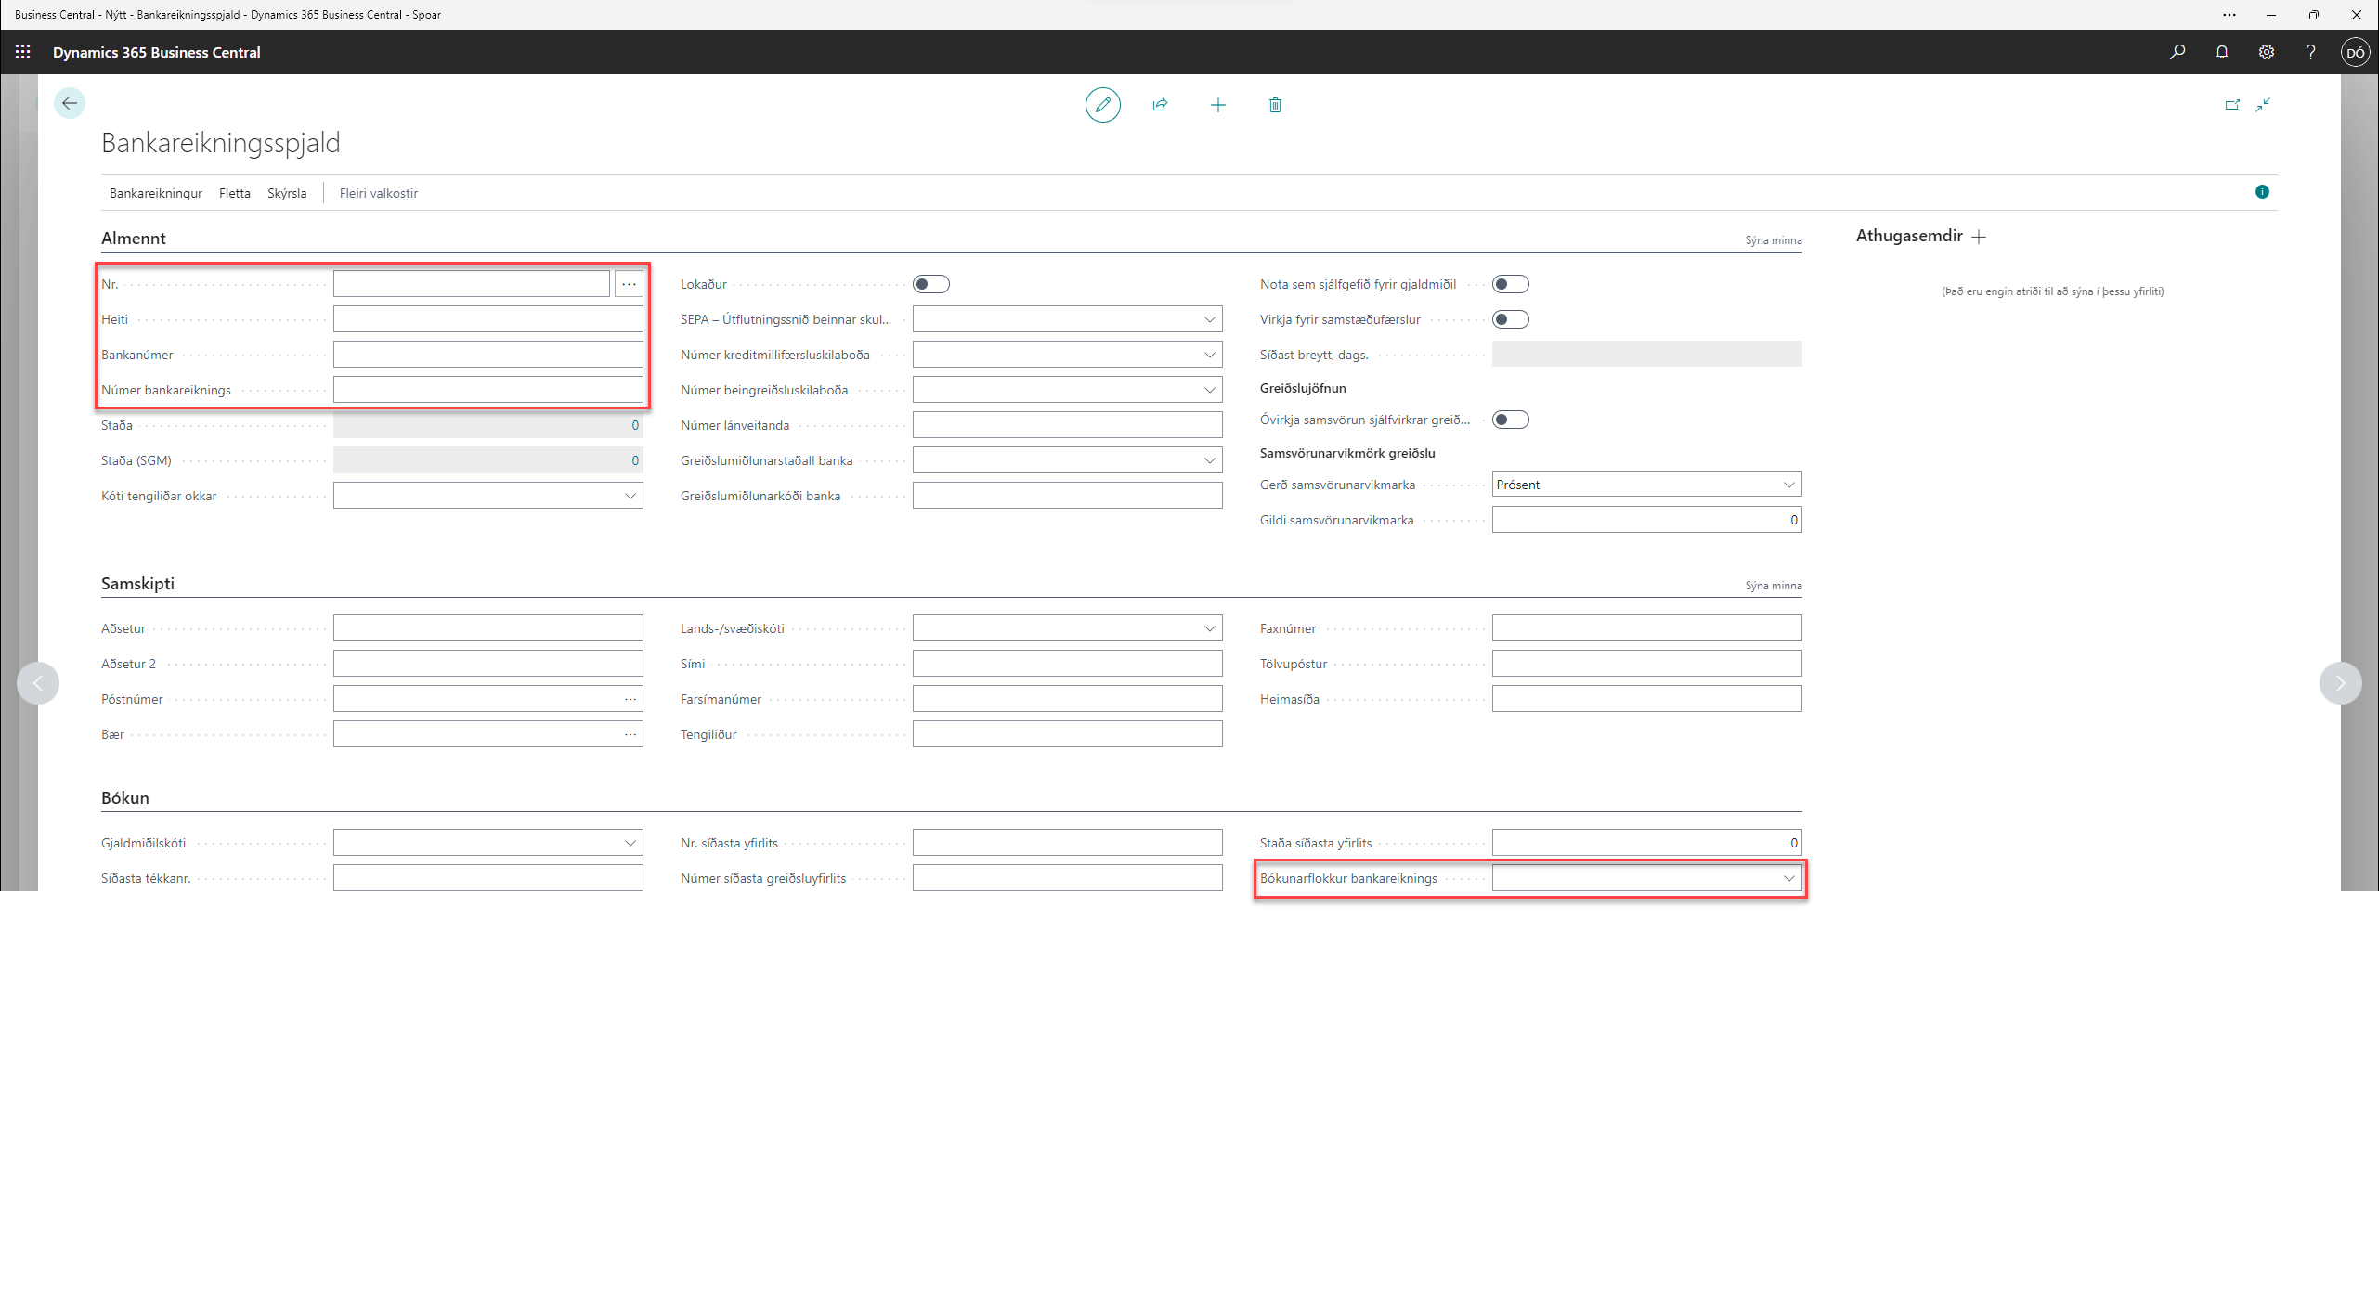Enable Virkja fyrir samstæðufærslur toggle
Screen dimensions: 2379x1293
pos(1510,319)
